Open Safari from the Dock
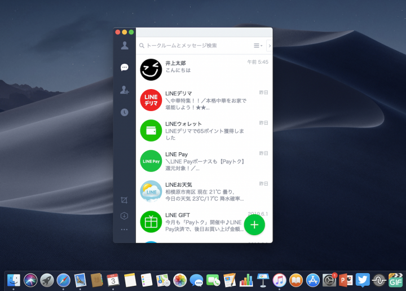Image resolution: width=406 pixels, height=291 pixels. 63,280
